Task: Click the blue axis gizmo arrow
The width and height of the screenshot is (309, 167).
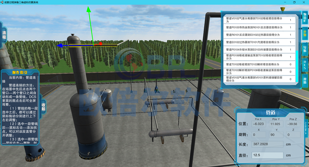Action: click(x=60, y=45)
